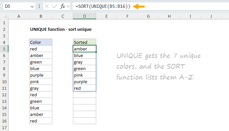
Task: Click cell B10 containing 'pink'
Action: pyautogui.click(x=41, y=82)
